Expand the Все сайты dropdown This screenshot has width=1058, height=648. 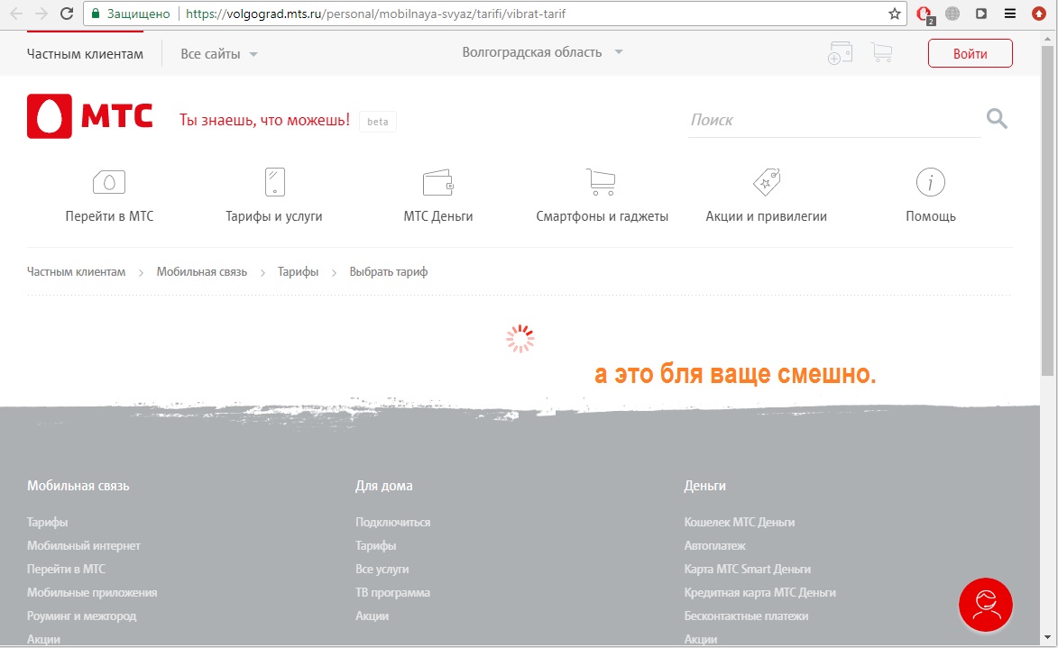click(x=218, y=54)
